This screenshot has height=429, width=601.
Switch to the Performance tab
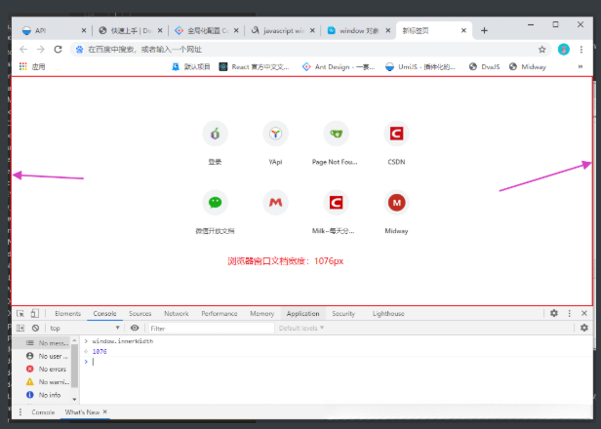pos(220,313)
